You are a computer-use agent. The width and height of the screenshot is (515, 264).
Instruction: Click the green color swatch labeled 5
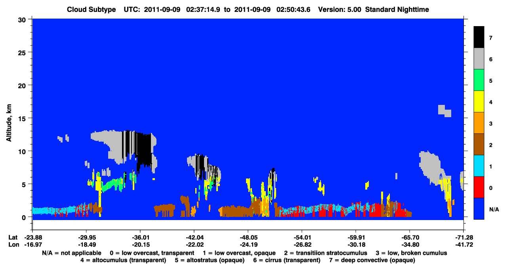pyautogui.click(x=479, y=80)
